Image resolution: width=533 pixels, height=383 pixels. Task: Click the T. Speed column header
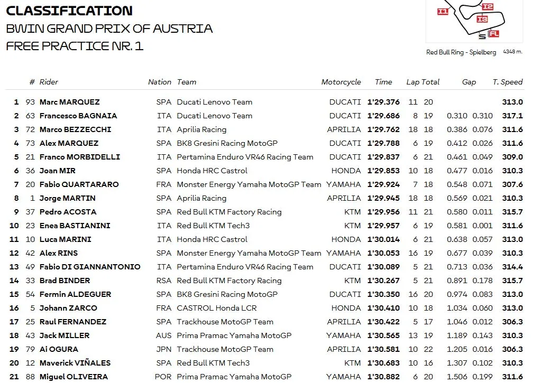(x=508, y=82)
